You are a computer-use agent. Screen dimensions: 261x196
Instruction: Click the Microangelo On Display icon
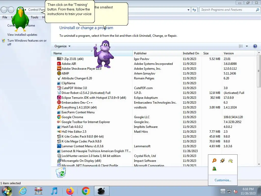[x=59, y=161]
